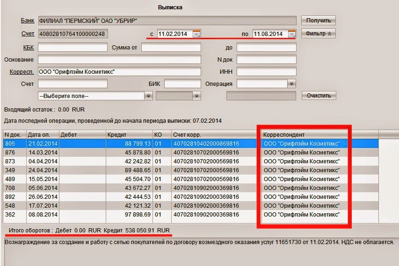
Task: Click date cell 14.03.2014
Action: [x=43, y=152]
